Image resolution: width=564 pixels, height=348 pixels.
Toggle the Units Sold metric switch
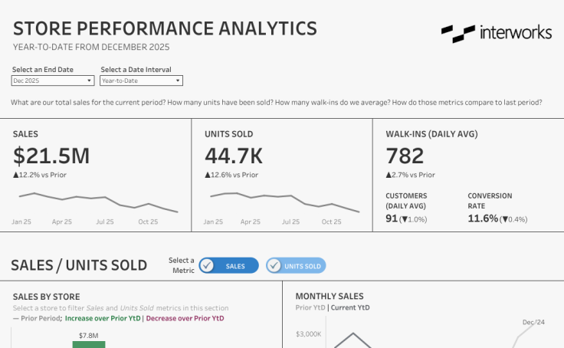[296, 266]
